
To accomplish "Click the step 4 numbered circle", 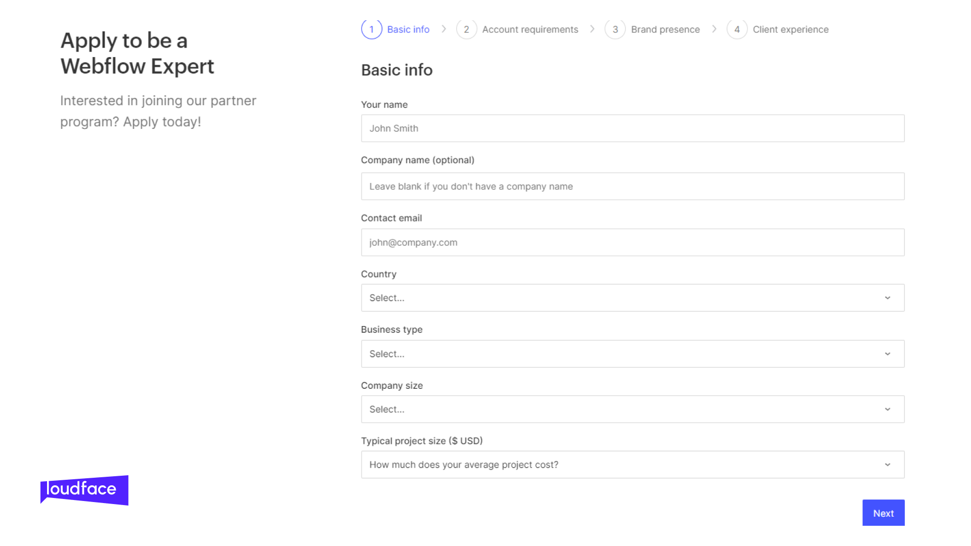I will pos(737,29).
